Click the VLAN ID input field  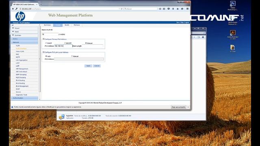pos(50,34)
